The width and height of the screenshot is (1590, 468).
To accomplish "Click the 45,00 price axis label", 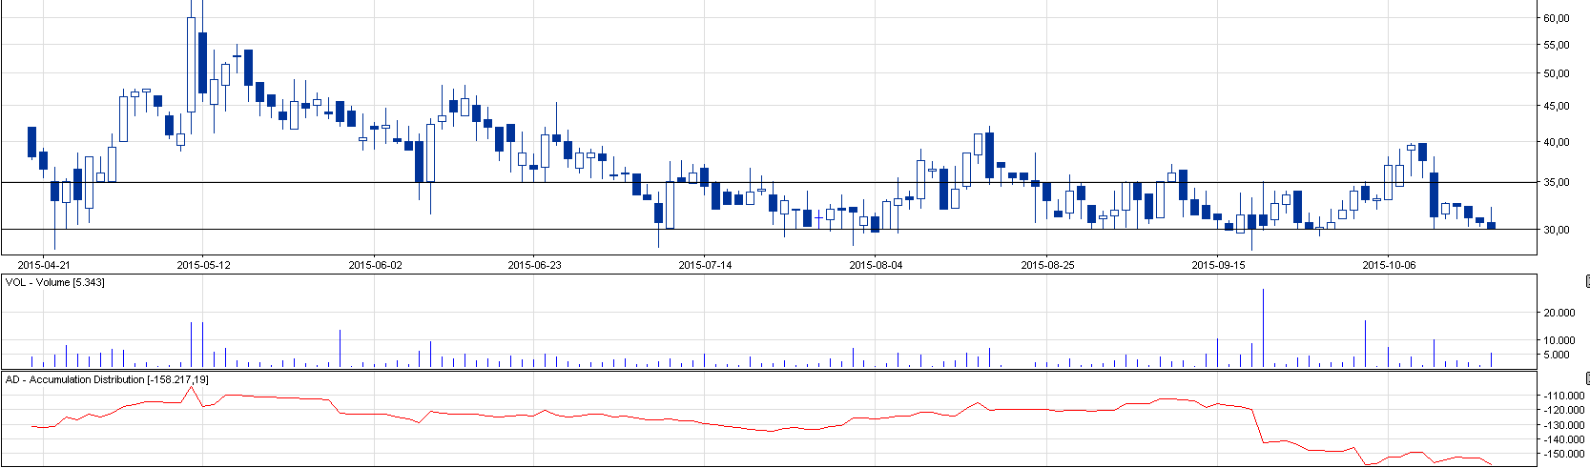I will pyautogui.click(x=1556, y=107).
